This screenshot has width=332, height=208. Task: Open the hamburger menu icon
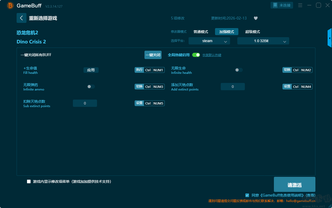300,5
